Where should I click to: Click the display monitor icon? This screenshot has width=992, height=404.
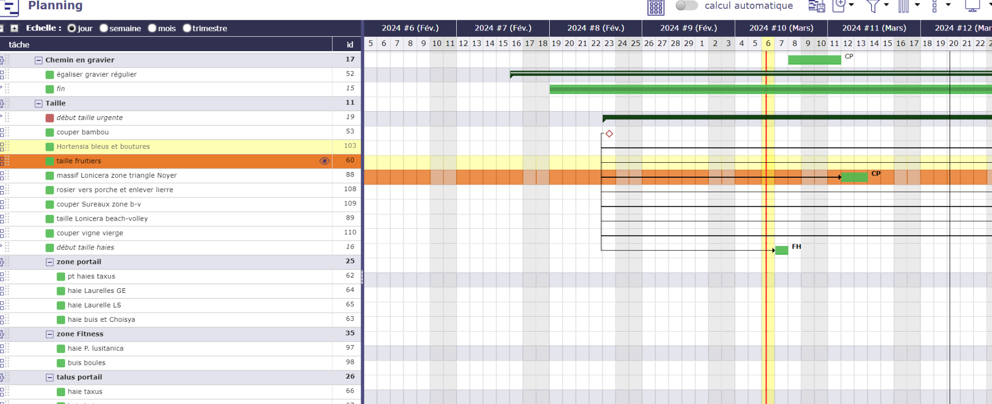click(x=972, y=6)
